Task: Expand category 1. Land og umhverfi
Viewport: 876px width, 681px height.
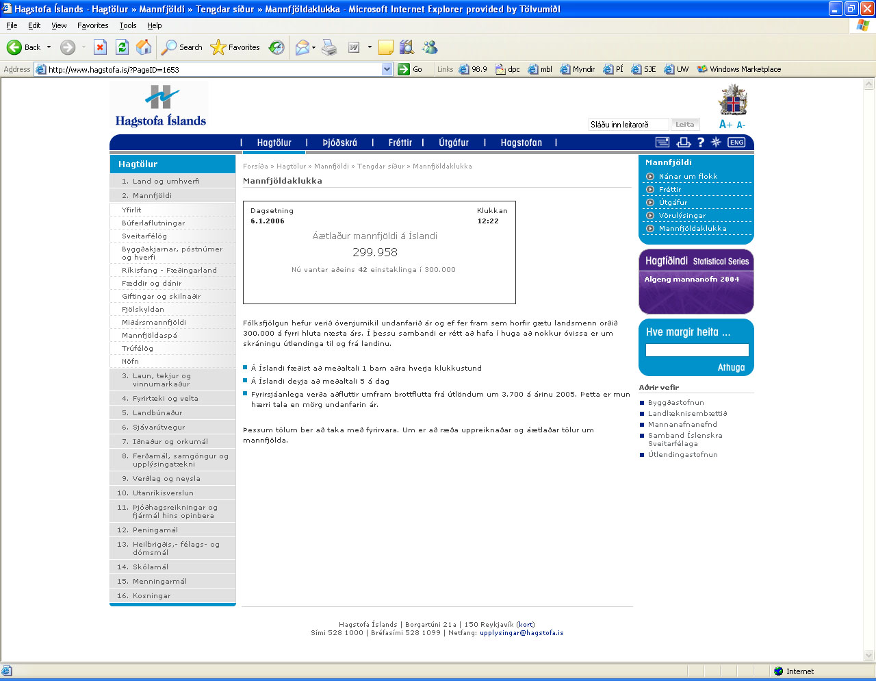Action: click(x=172, y=182)
